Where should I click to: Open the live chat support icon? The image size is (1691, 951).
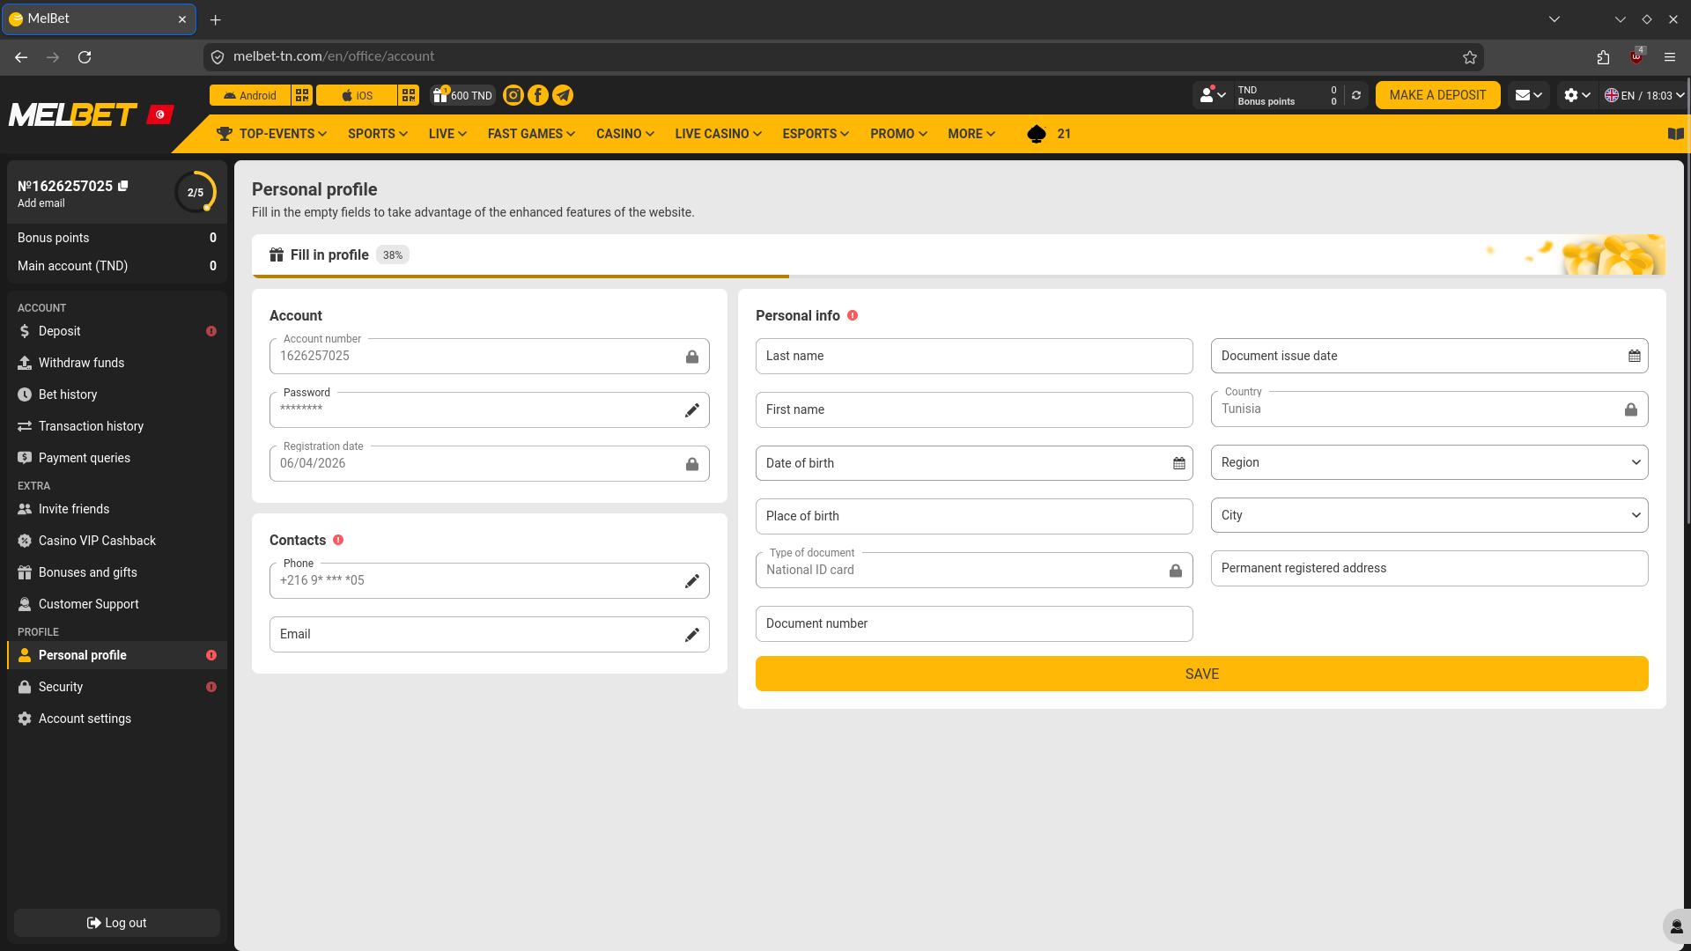click(x=1676, y=926)
